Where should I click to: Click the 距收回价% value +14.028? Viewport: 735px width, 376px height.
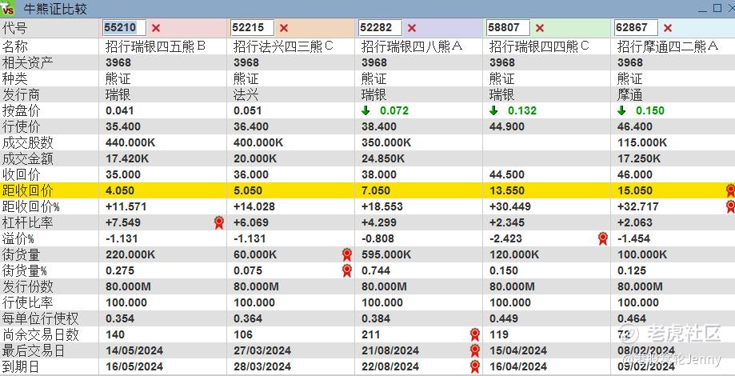pyautogui.click(x=254, y=206)
